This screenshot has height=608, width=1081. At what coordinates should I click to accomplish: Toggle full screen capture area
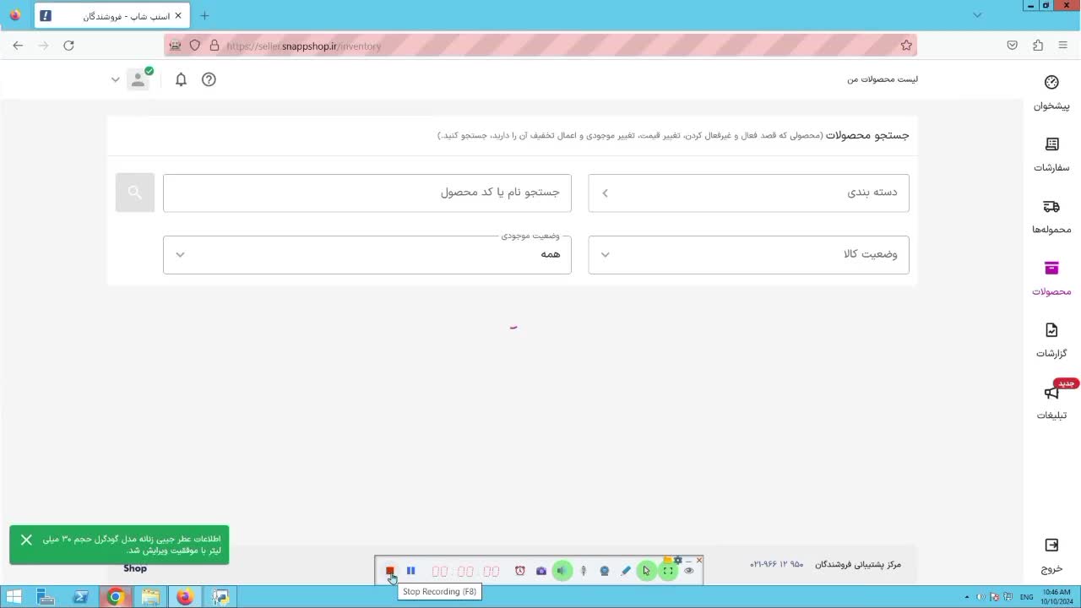pyautogui.click(x=668, y=571)
